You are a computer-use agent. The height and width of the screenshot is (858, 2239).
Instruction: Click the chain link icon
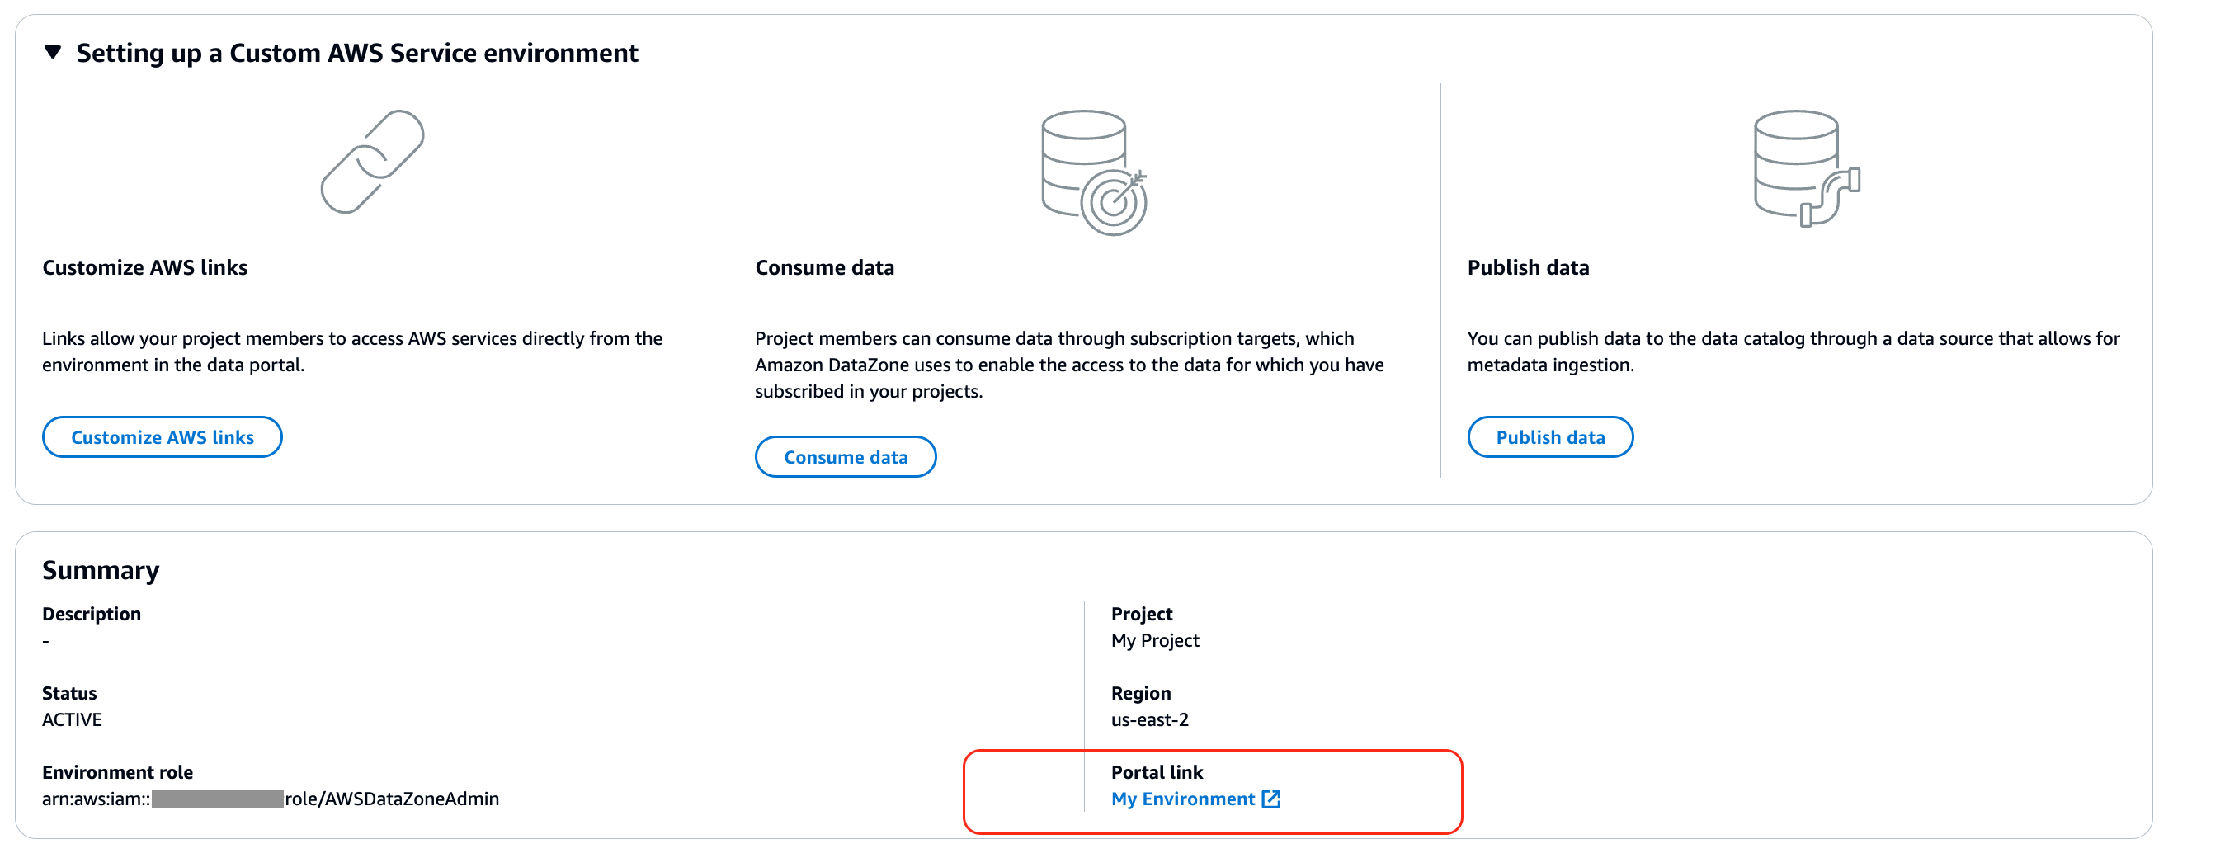[x=372, y=163]
